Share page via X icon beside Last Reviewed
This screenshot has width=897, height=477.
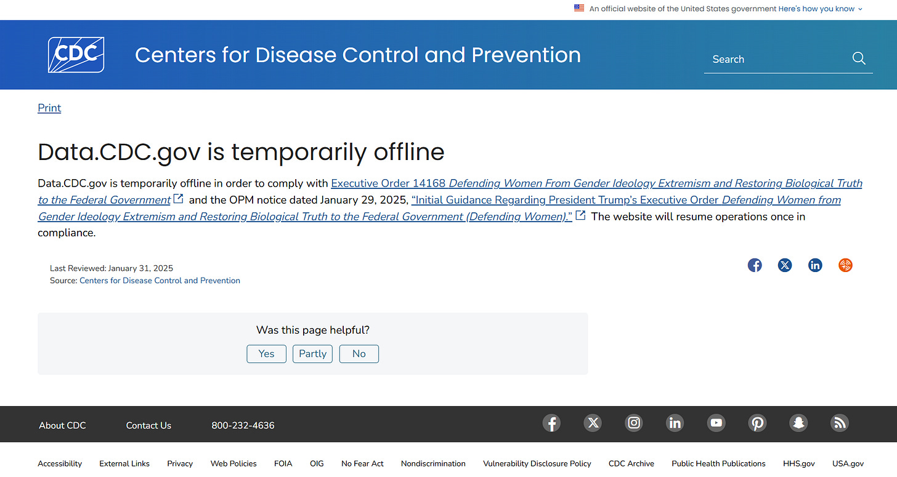pos(785,265)
